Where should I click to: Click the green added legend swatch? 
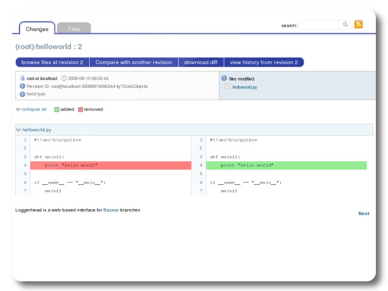56,110
